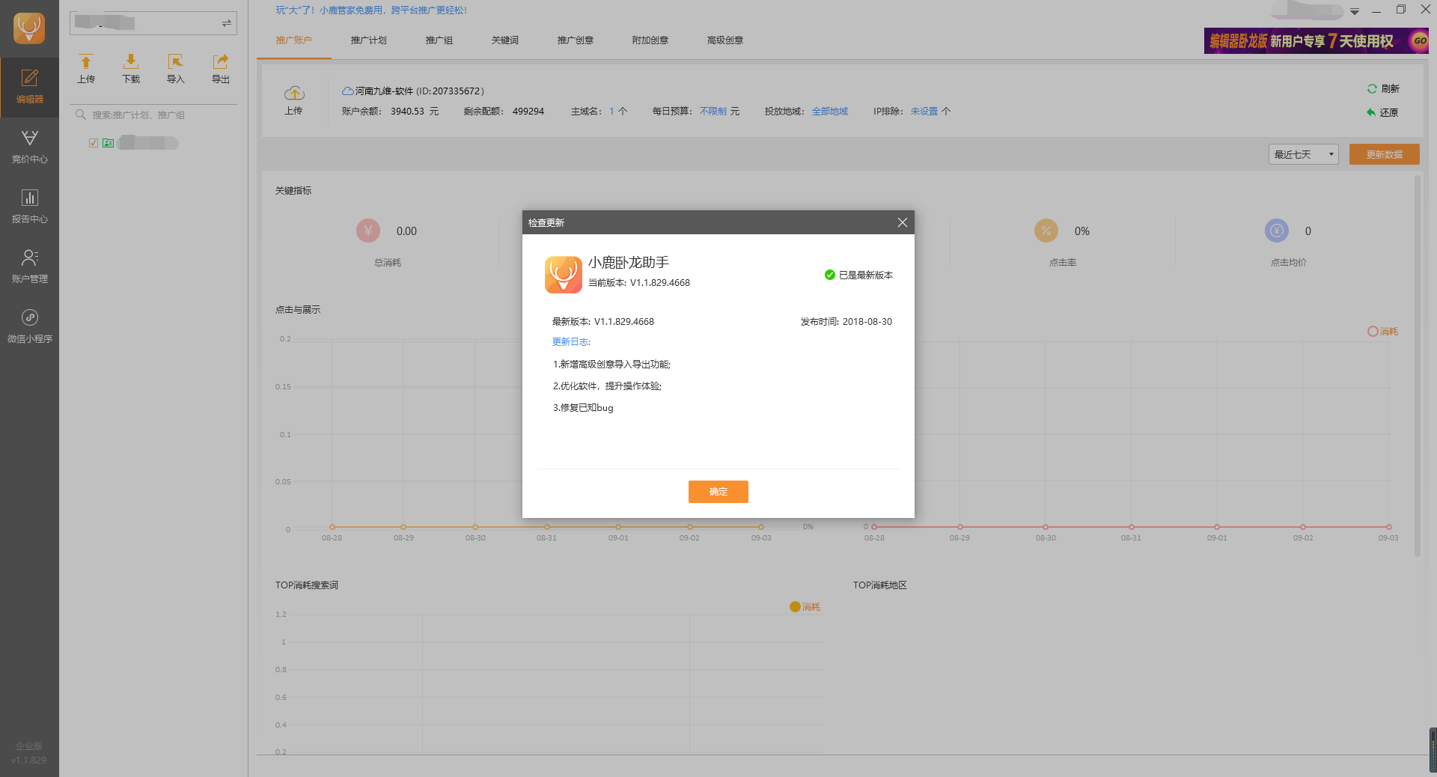The image size is (1437, 777).
Task: Click the 最新版本 V1.1.829.4668 text
Action: (x=603, y=322)
